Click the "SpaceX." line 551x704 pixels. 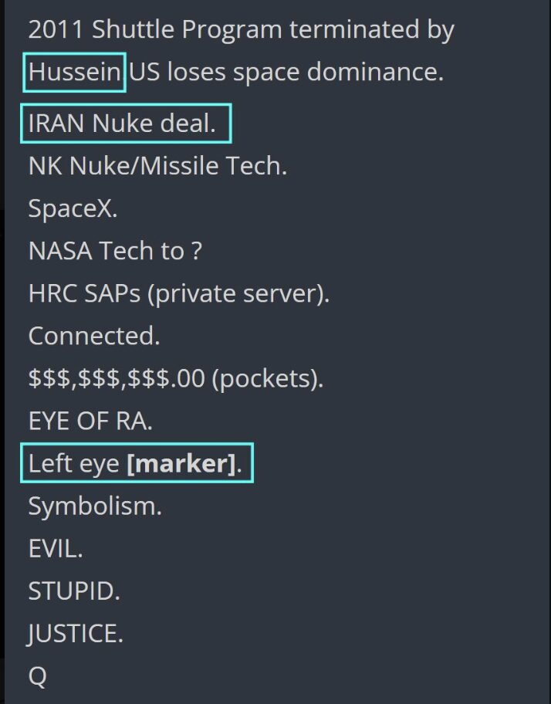click(73, 208)
